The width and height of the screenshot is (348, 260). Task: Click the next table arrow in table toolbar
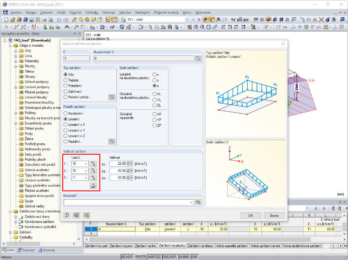click(x=324, y=208)
